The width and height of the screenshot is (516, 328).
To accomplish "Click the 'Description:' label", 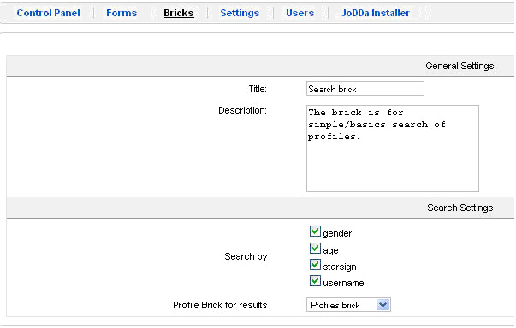I will tap(242, 111).
